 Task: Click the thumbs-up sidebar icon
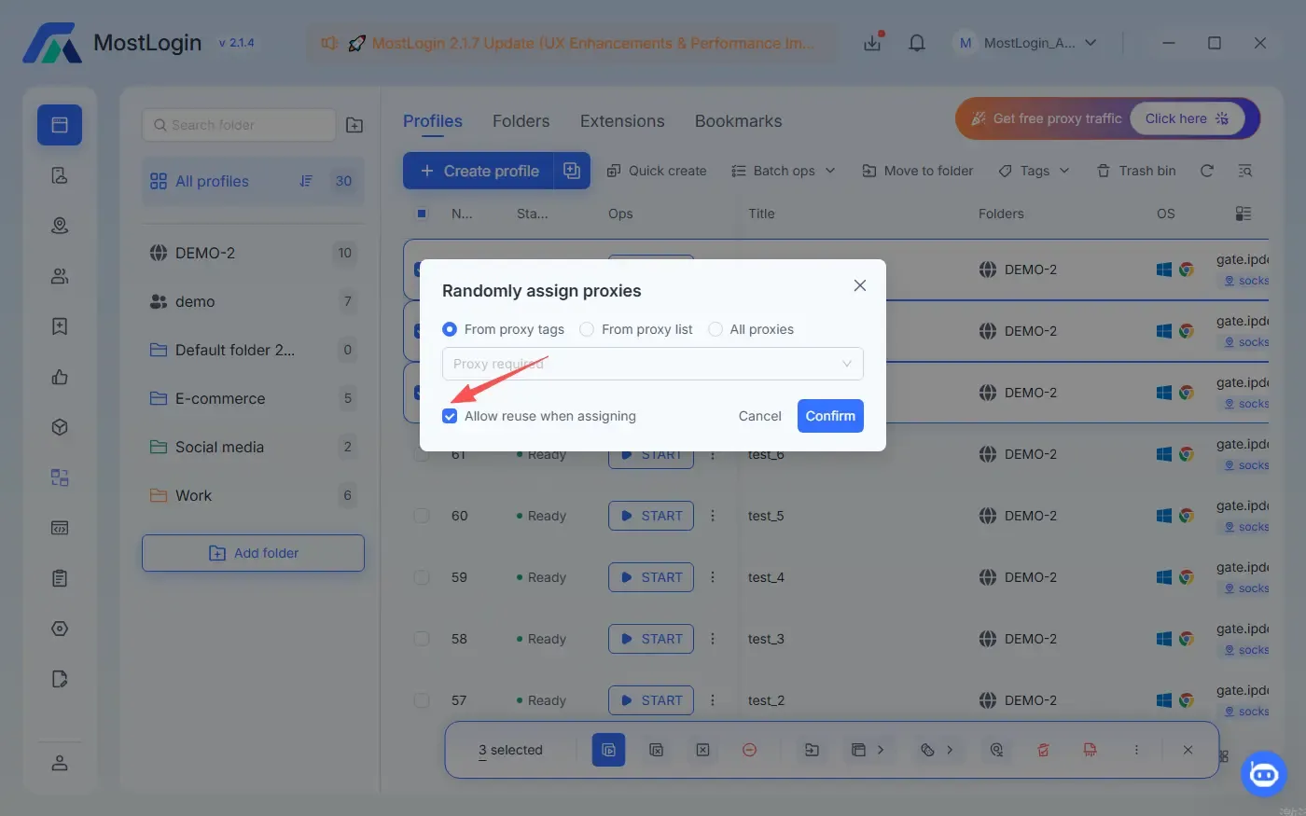coord(60,377)
